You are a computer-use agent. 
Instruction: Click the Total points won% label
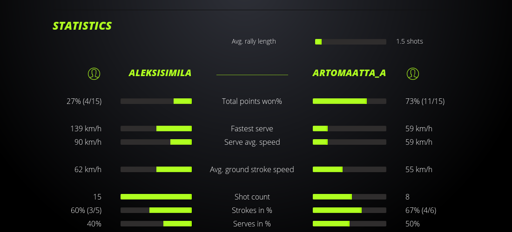pos(252,101)
